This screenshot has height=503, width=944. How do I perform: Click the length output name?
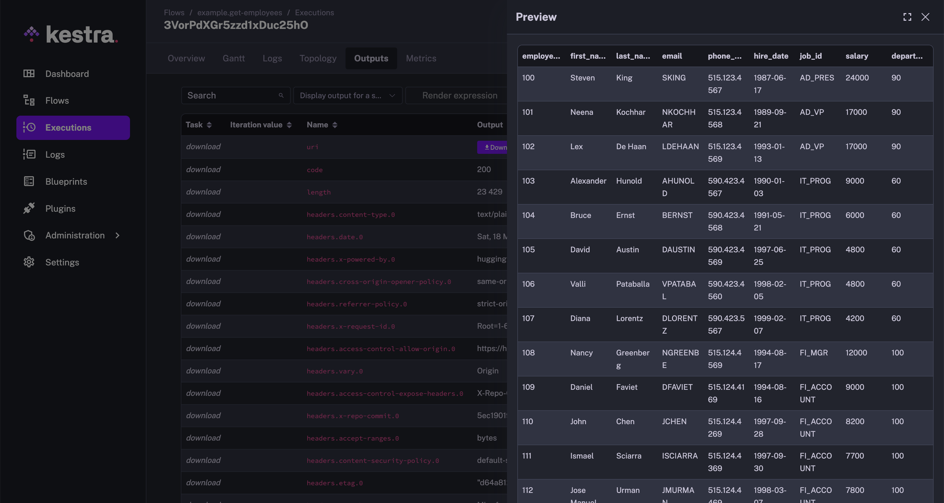tap(318, 192)
